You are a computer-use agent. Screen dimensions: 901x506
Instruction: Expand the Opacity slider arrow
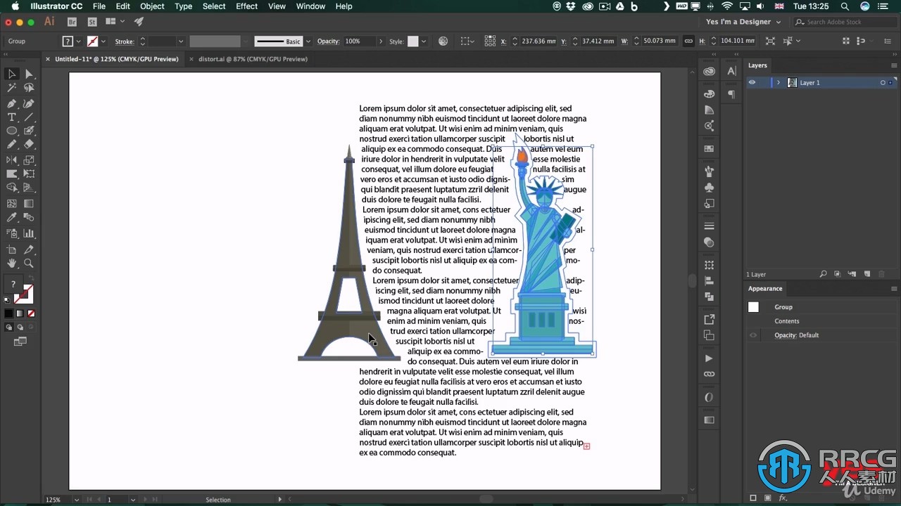click(x=381, y=41)
